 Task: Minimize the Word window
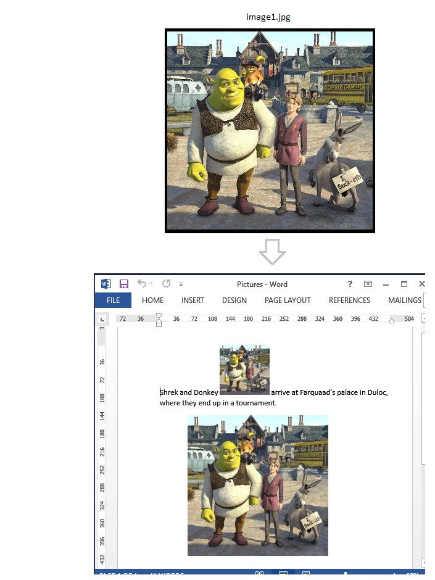(x=386, y=284)
